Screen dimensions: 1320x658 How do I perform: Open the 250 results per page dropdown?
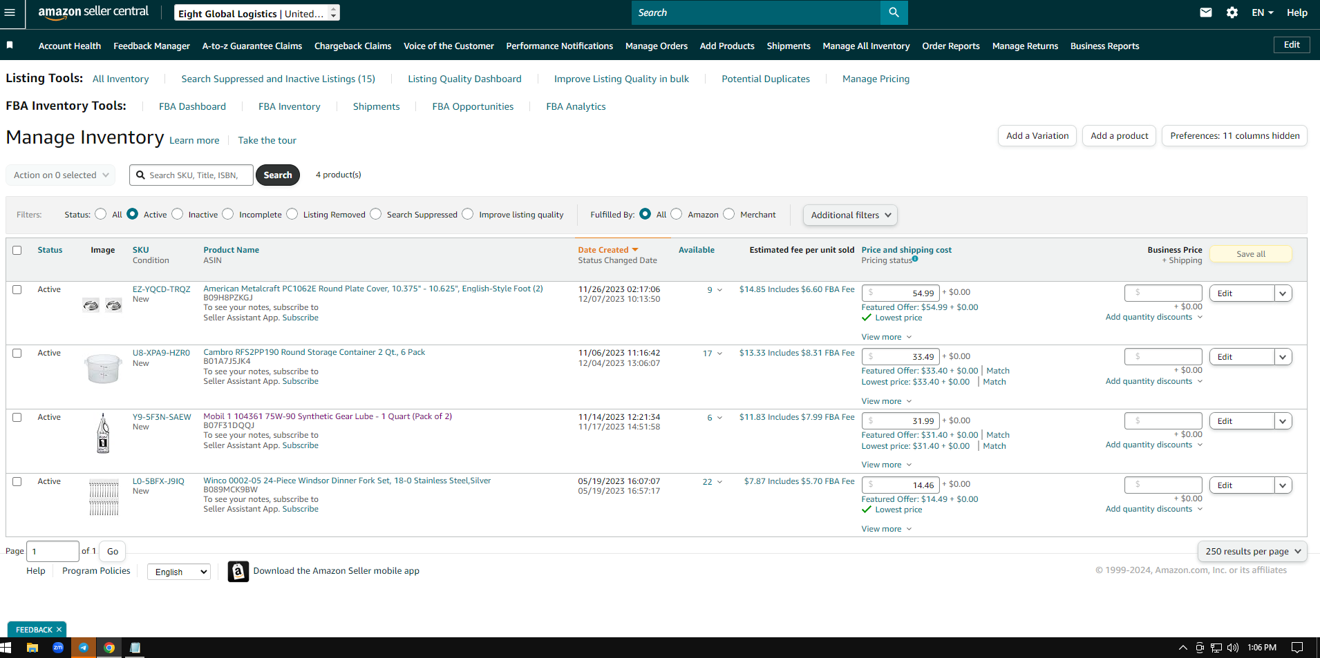[1252, 551]
